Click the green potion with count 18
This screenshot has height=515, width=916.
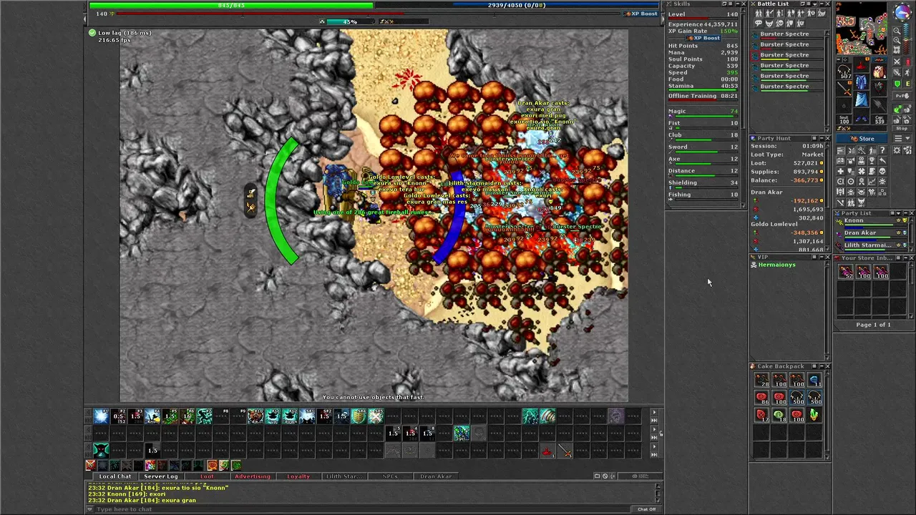[779, 415]
